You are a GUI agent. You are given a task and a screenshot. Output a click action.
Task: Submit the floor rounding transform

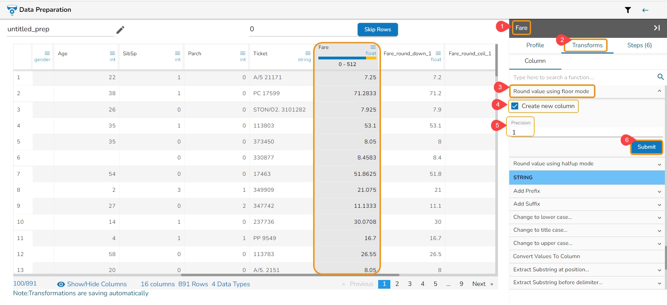[646, 147]
